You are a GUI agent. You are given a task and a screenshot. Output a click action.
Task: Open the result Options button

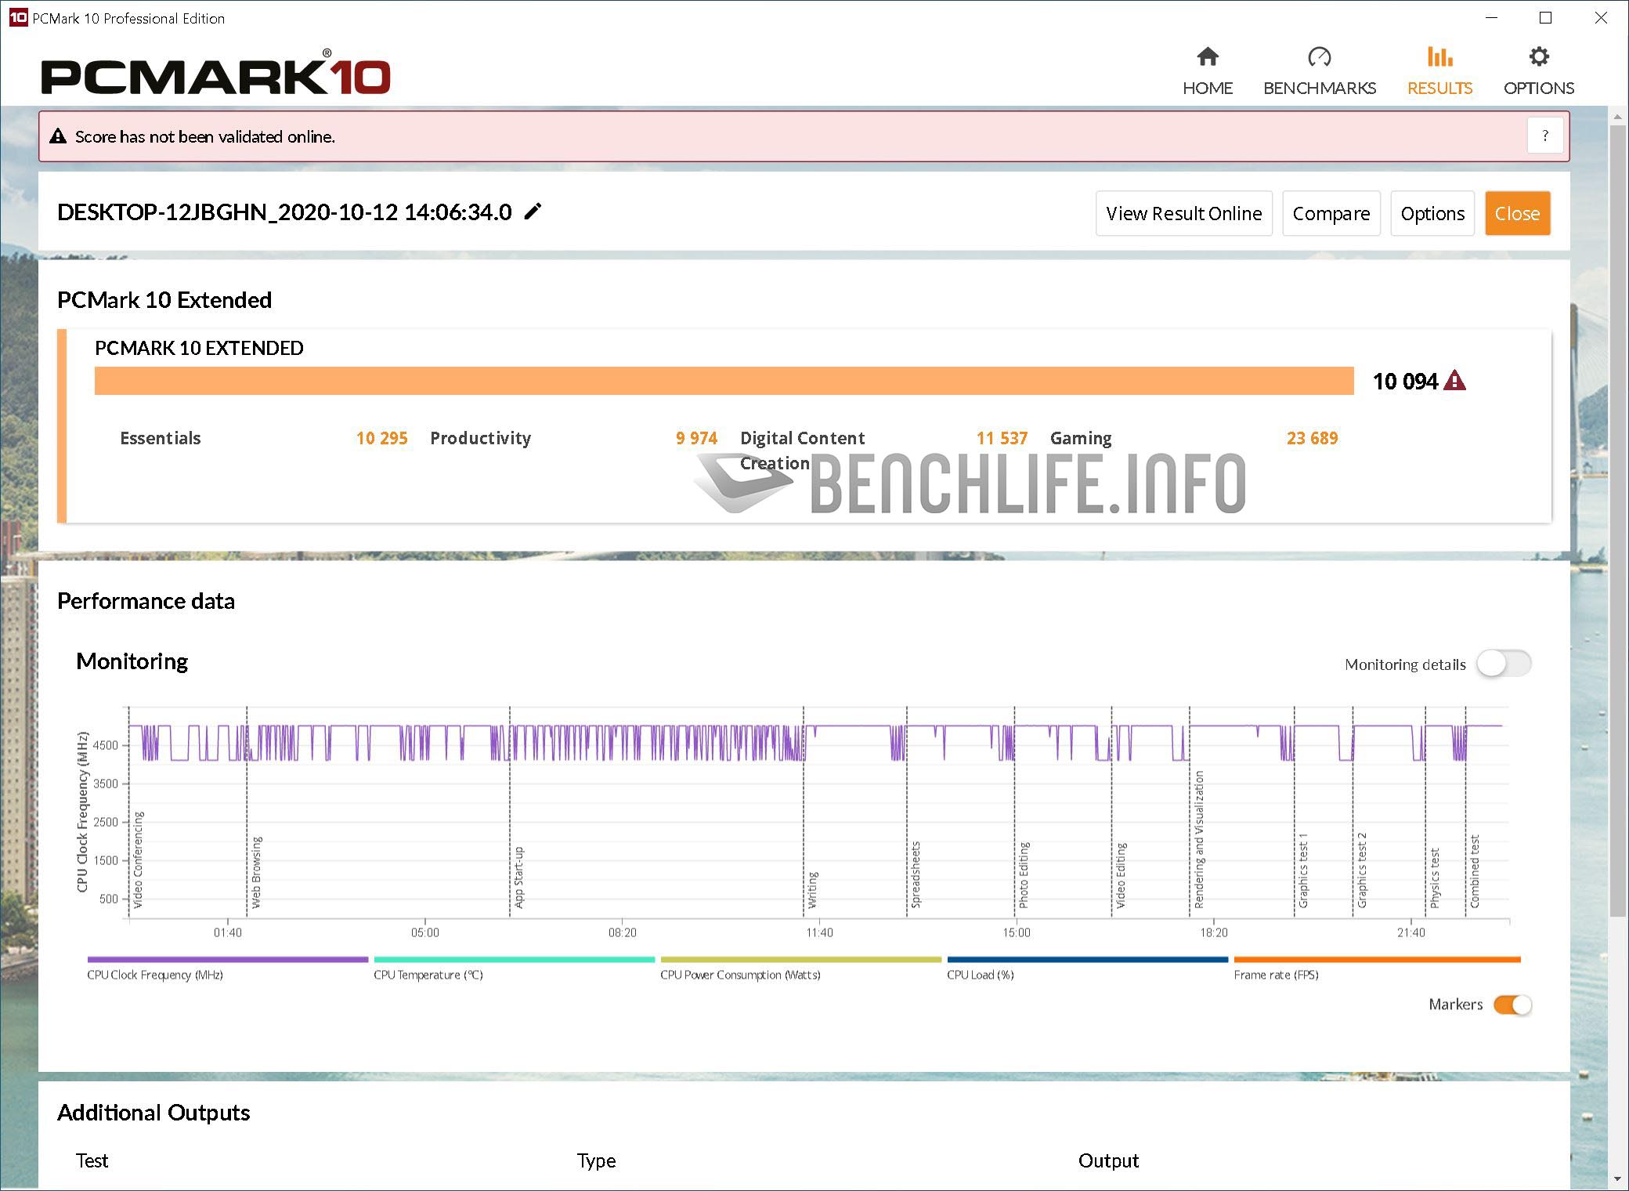point(1432,213)
